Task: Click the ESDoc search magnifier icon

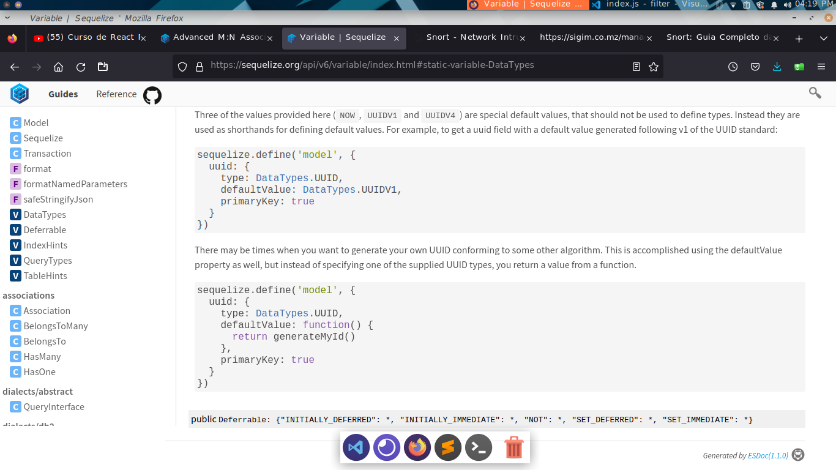Action: (815, 92)
